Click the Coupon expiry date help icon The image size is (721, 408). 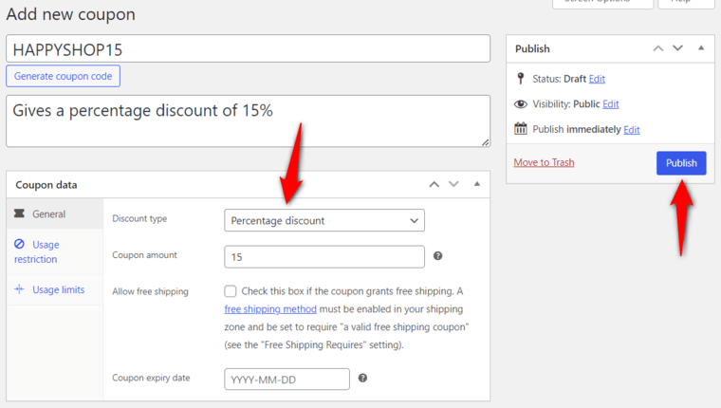[362, 378]
